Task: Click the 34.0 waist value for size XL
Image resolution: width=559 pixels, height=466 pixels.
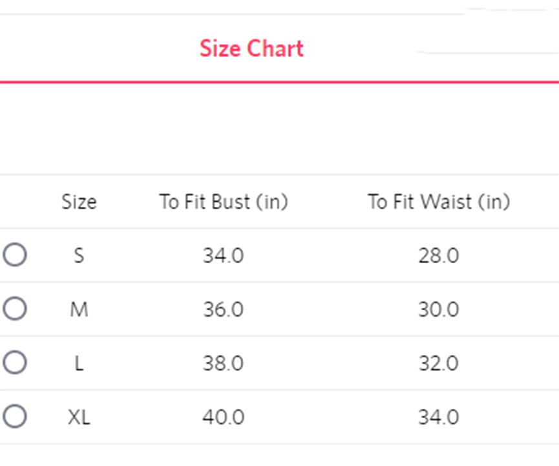Action: pos(439,417)
